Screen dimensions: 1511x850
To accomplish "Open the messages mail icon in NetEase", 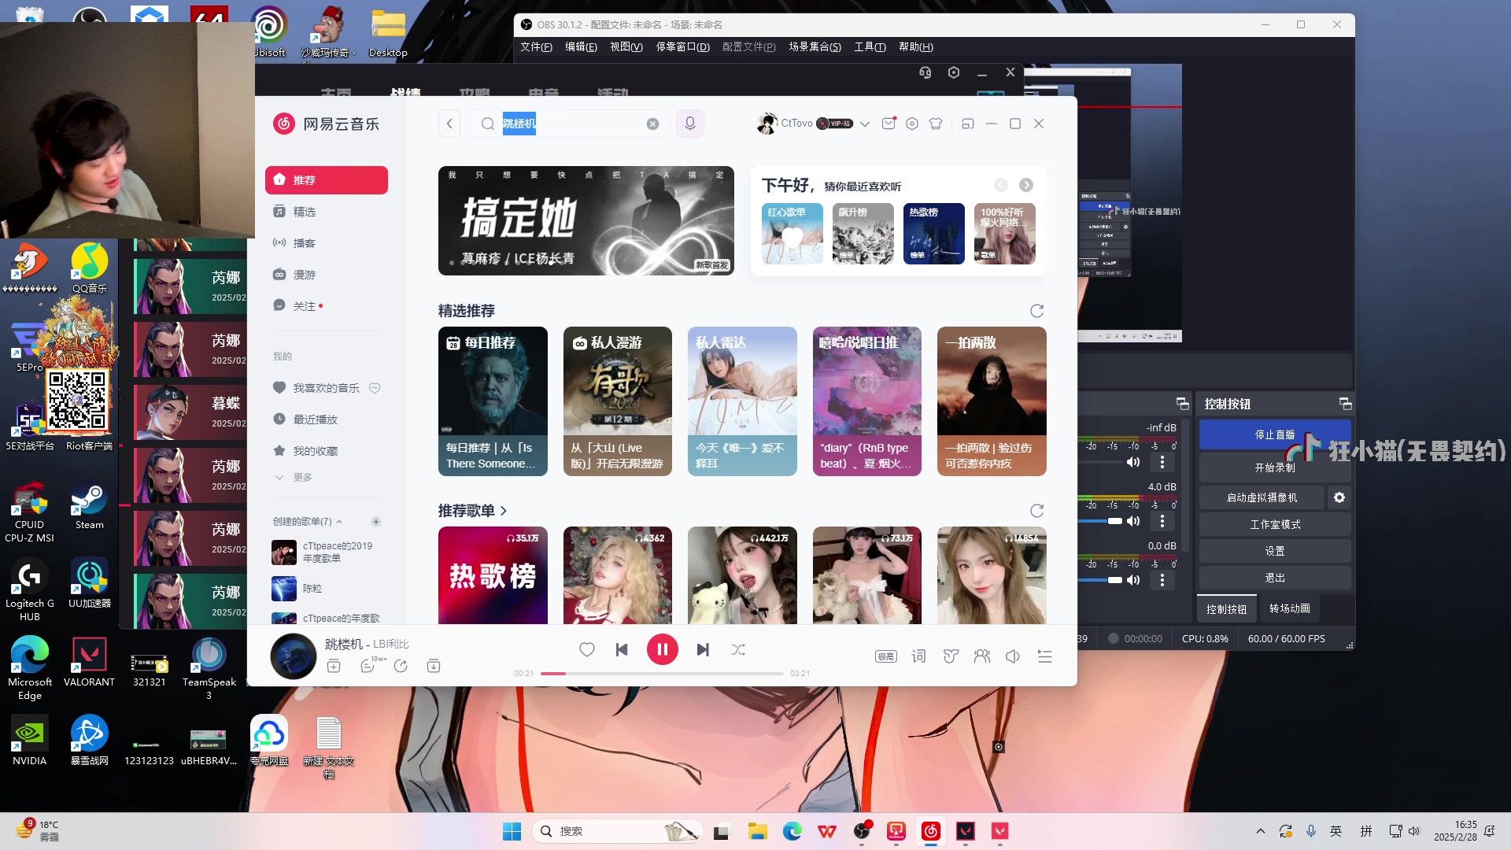I will 888,124.
